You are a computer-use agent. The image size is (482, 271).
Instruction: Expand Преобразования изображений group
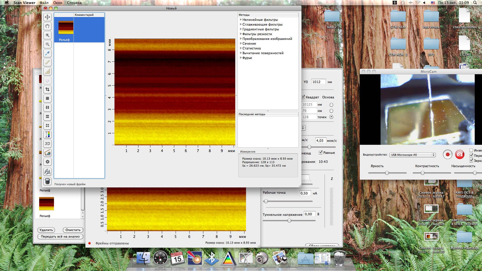click(241, 39)
